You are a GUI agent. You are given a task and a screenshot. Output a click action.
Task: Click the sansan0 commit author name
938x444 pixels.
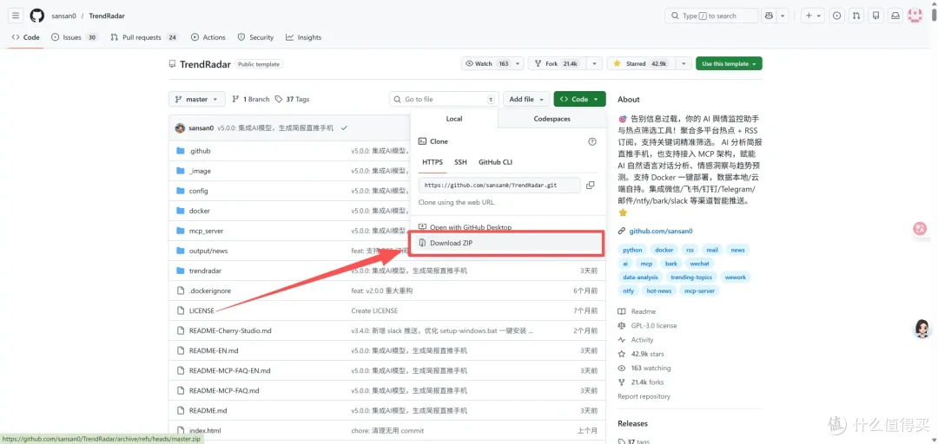coord(201,127)
